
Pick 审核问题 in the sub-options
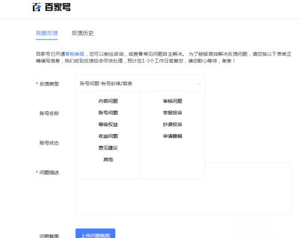(172, 101)
